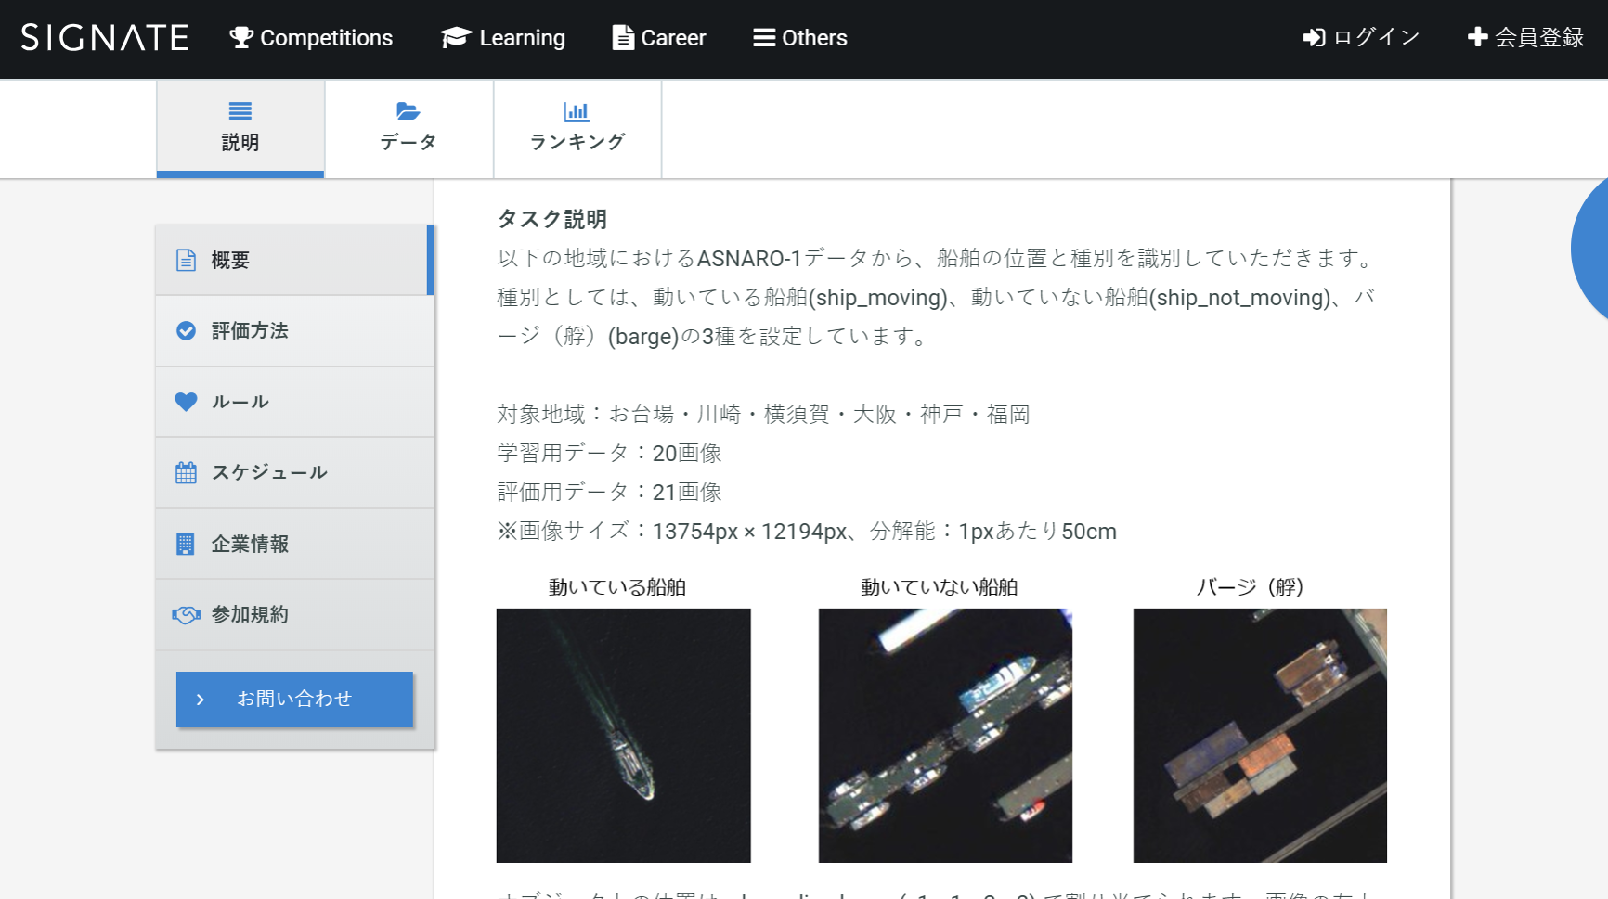Click the non-moving ships sample image

pyautogui.click(x=945, y=736)
